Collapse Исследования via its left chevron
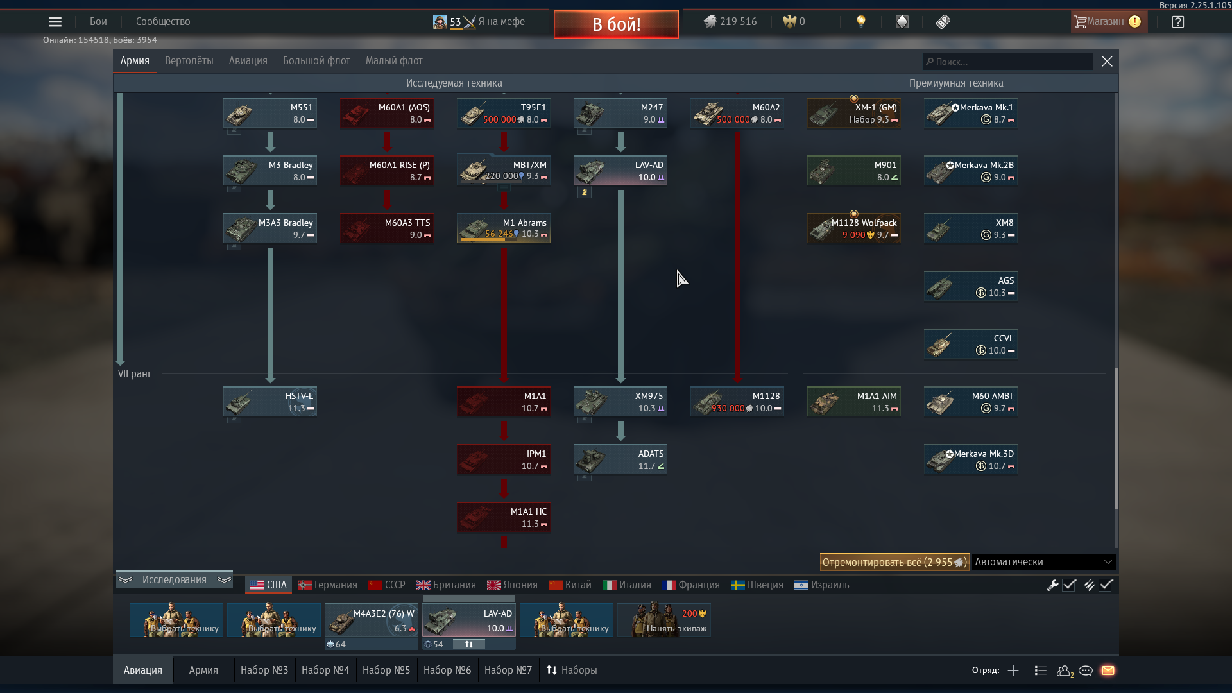The height and width of the screenshot is (693, 1232). (x=125, y=580)
